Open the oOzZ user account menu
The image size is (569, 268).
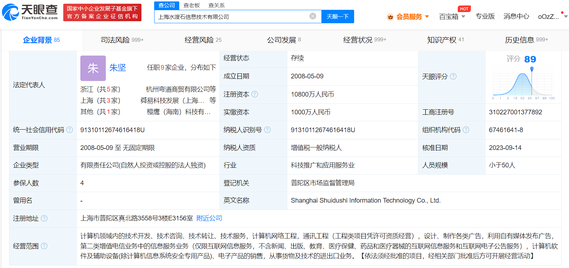pos(549,17)
